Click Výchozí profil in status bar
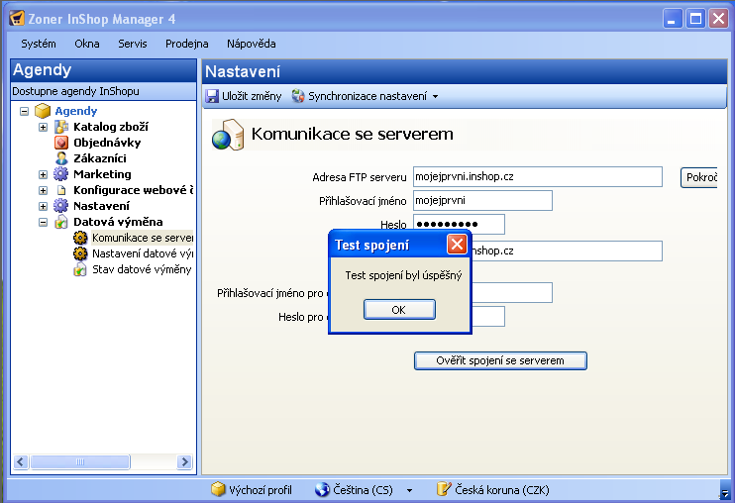This screenshot has height=503, width=735. click(x=261, y=490)
